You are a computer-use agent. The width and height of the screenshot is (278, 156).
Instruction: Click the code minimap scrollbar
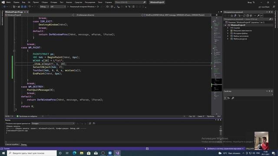coord(217,66)
